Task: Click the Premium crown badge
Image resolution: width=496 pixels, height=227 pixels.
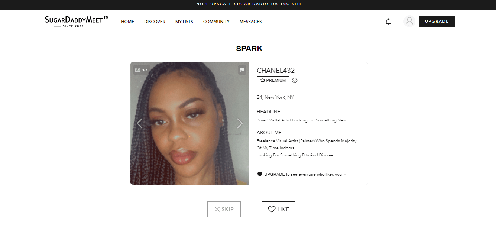Action: pos(273,80)
